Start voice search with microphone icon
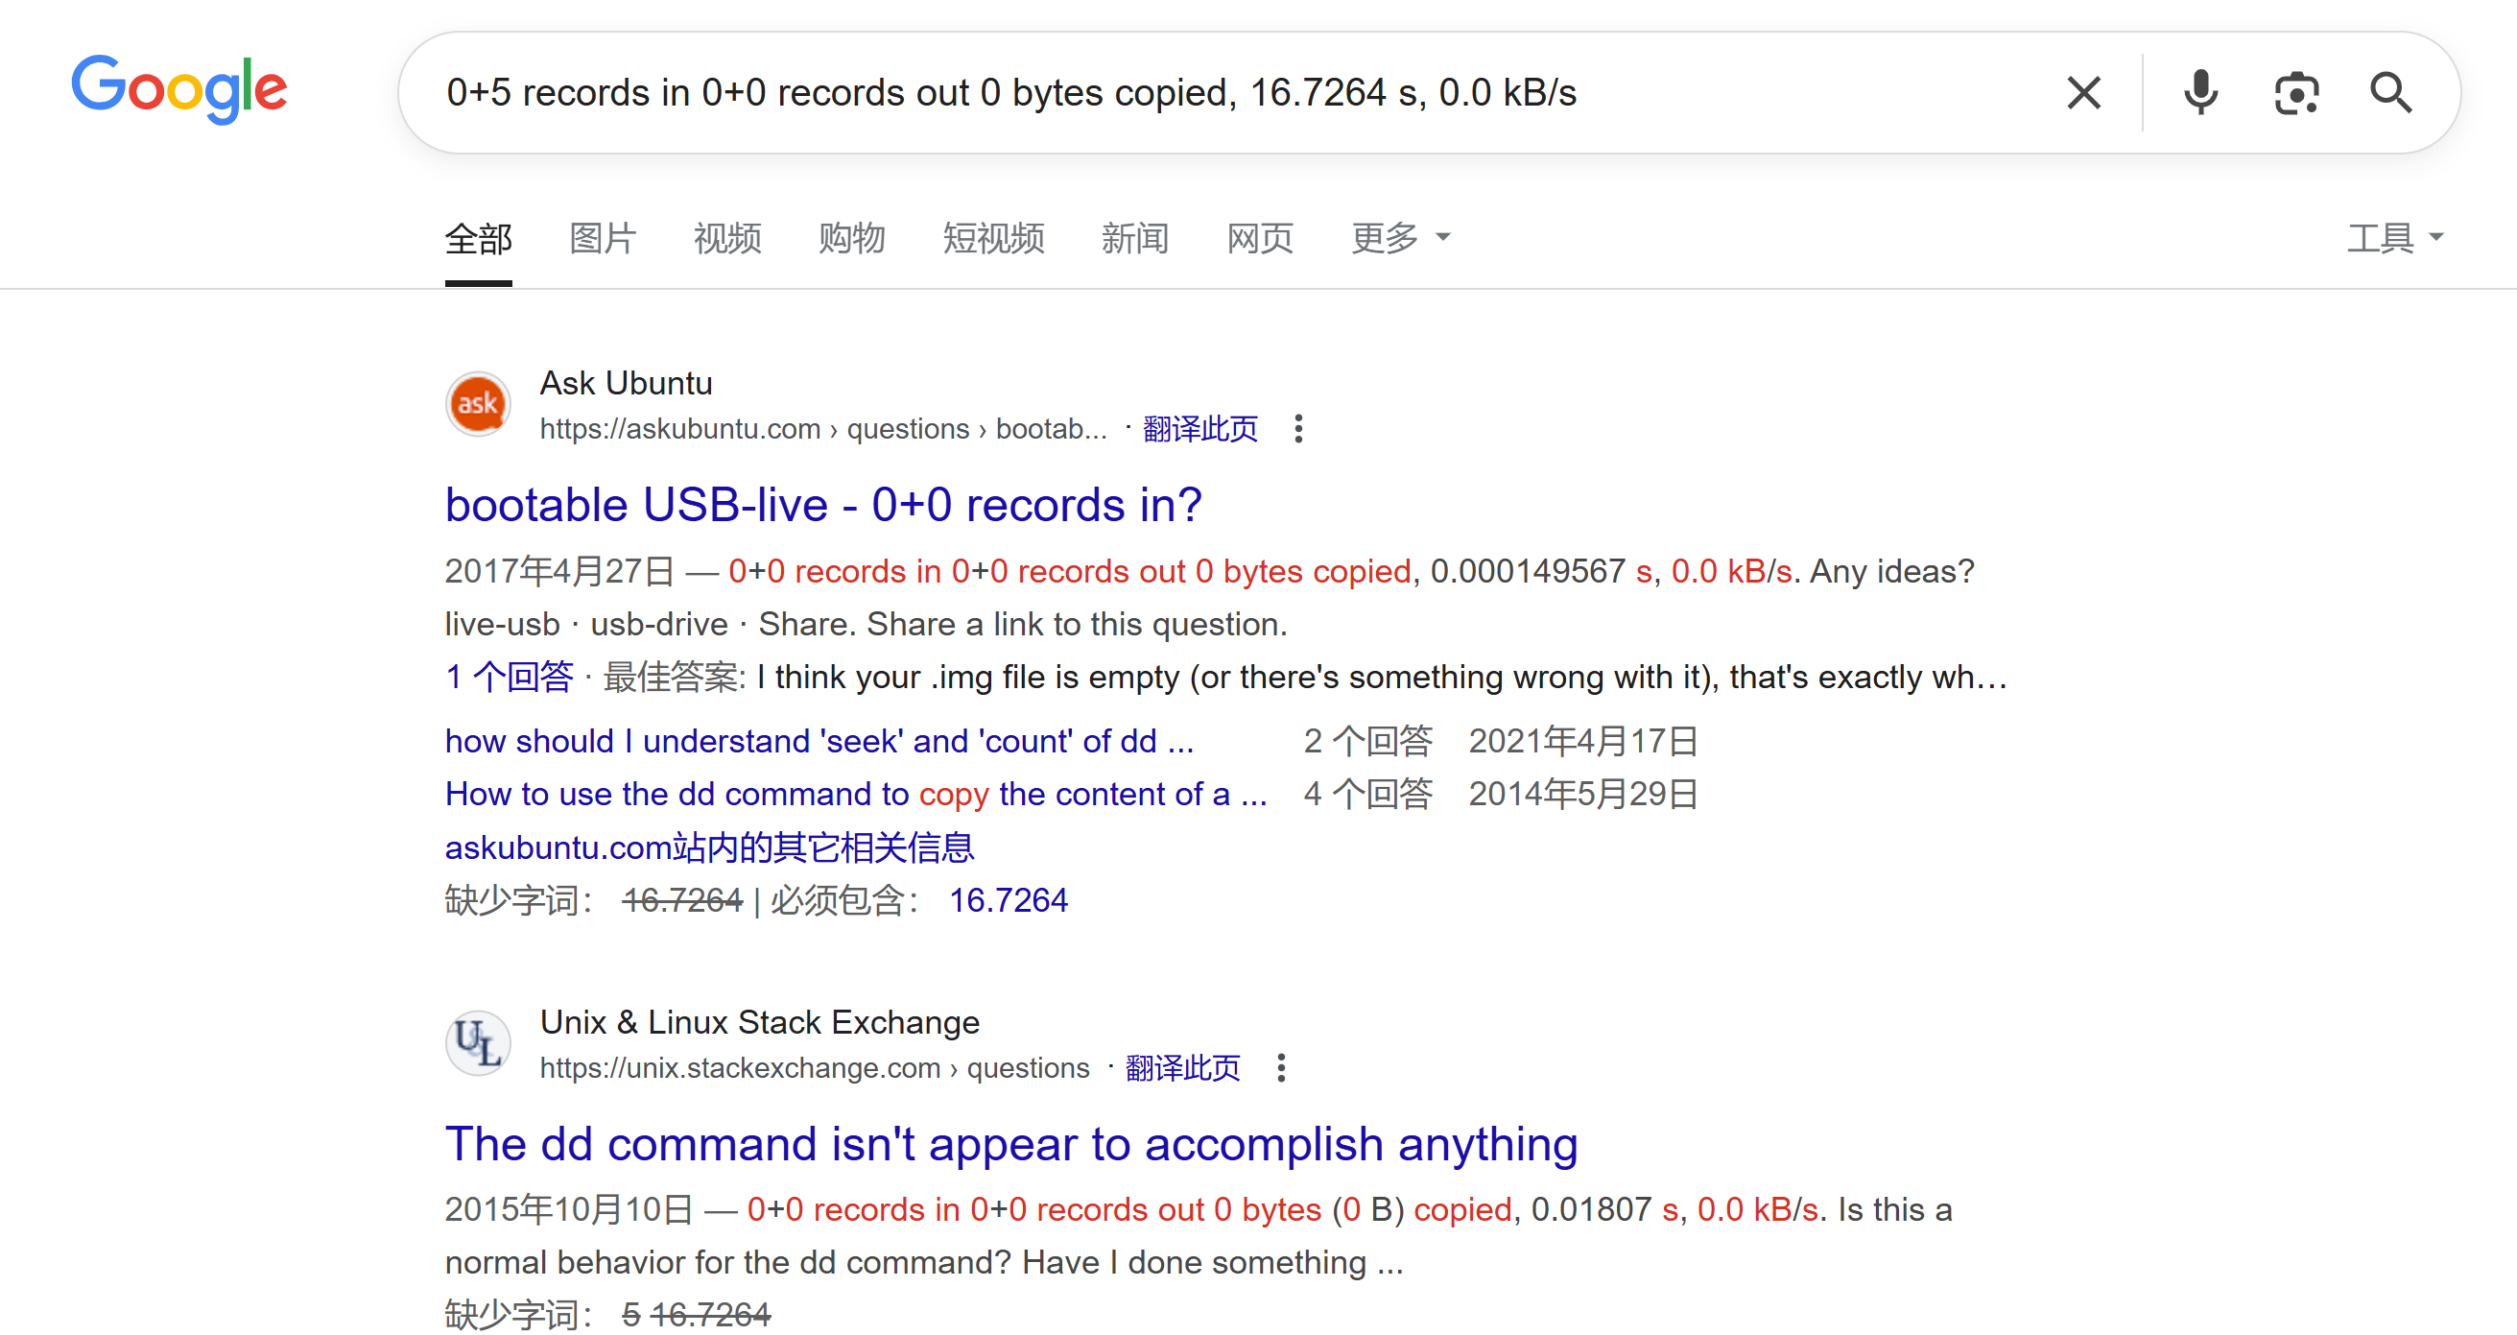Image resolution: width=2517 pixels, height=1335 pixels. point(2200,93)
